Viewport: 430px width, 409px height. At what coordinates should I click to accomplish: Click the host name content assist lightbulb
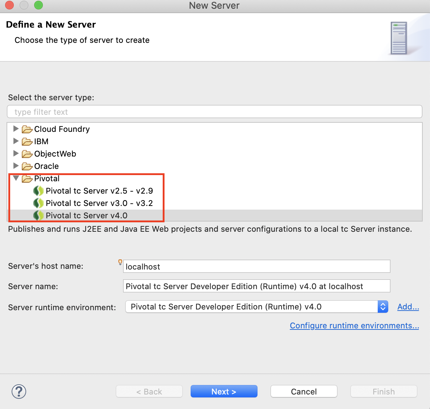point(120,262)
